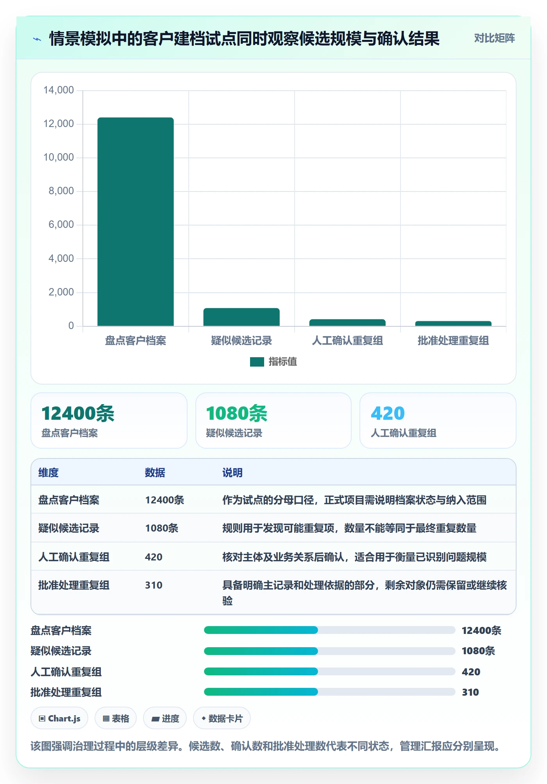Open the 420 人工确认重复组 data card
This screenshot has height=784, width=547.
pos(438,421)
